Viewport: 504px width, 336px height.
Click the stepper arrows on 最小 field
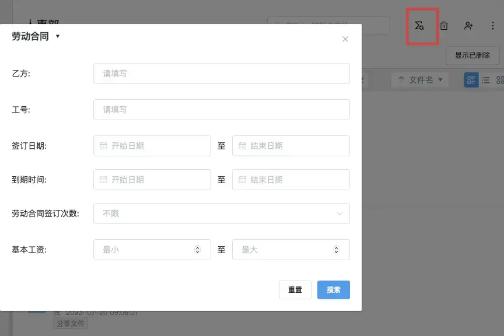point(197,250)
